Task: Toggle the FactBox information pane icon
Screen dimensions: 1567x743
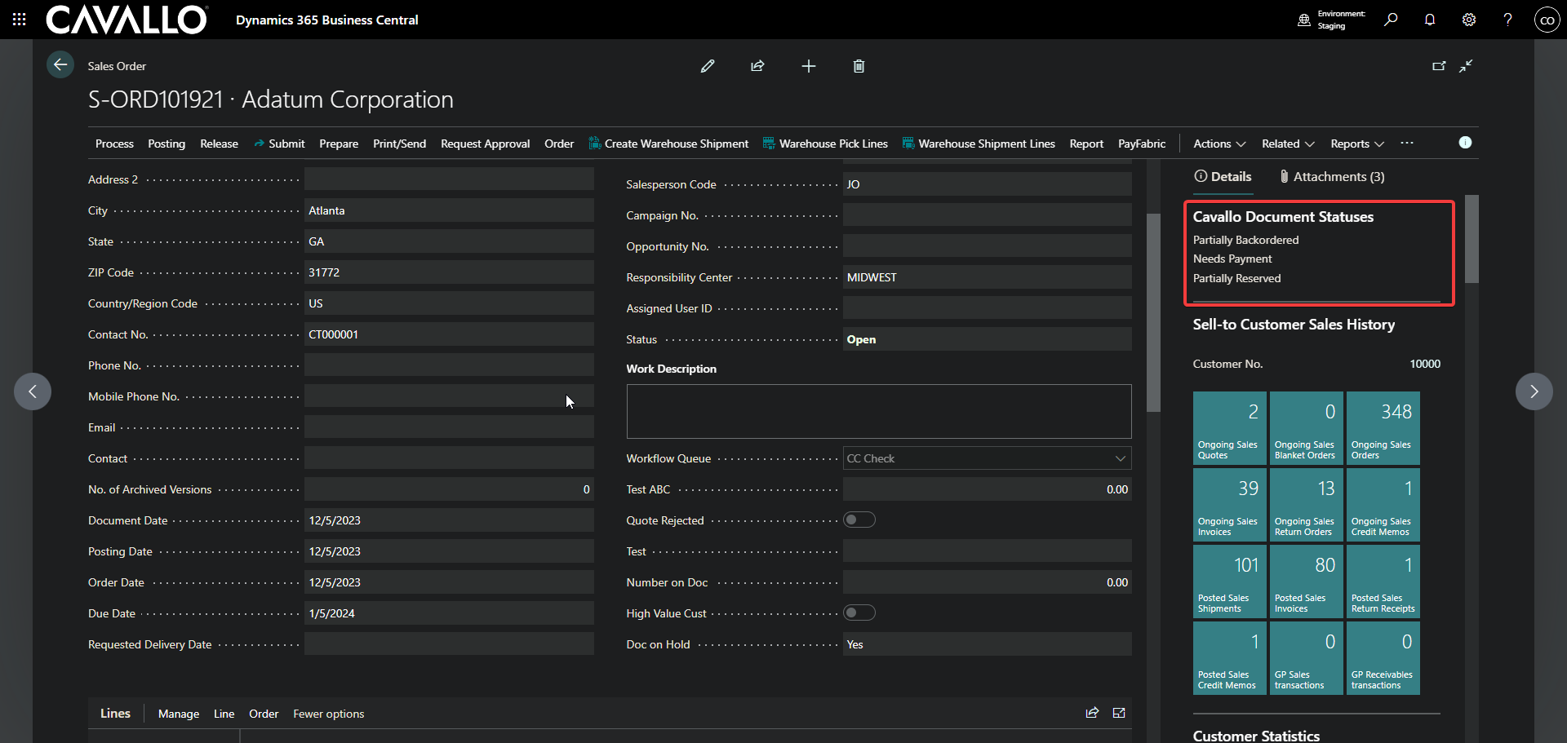Action: (1465, 143)
